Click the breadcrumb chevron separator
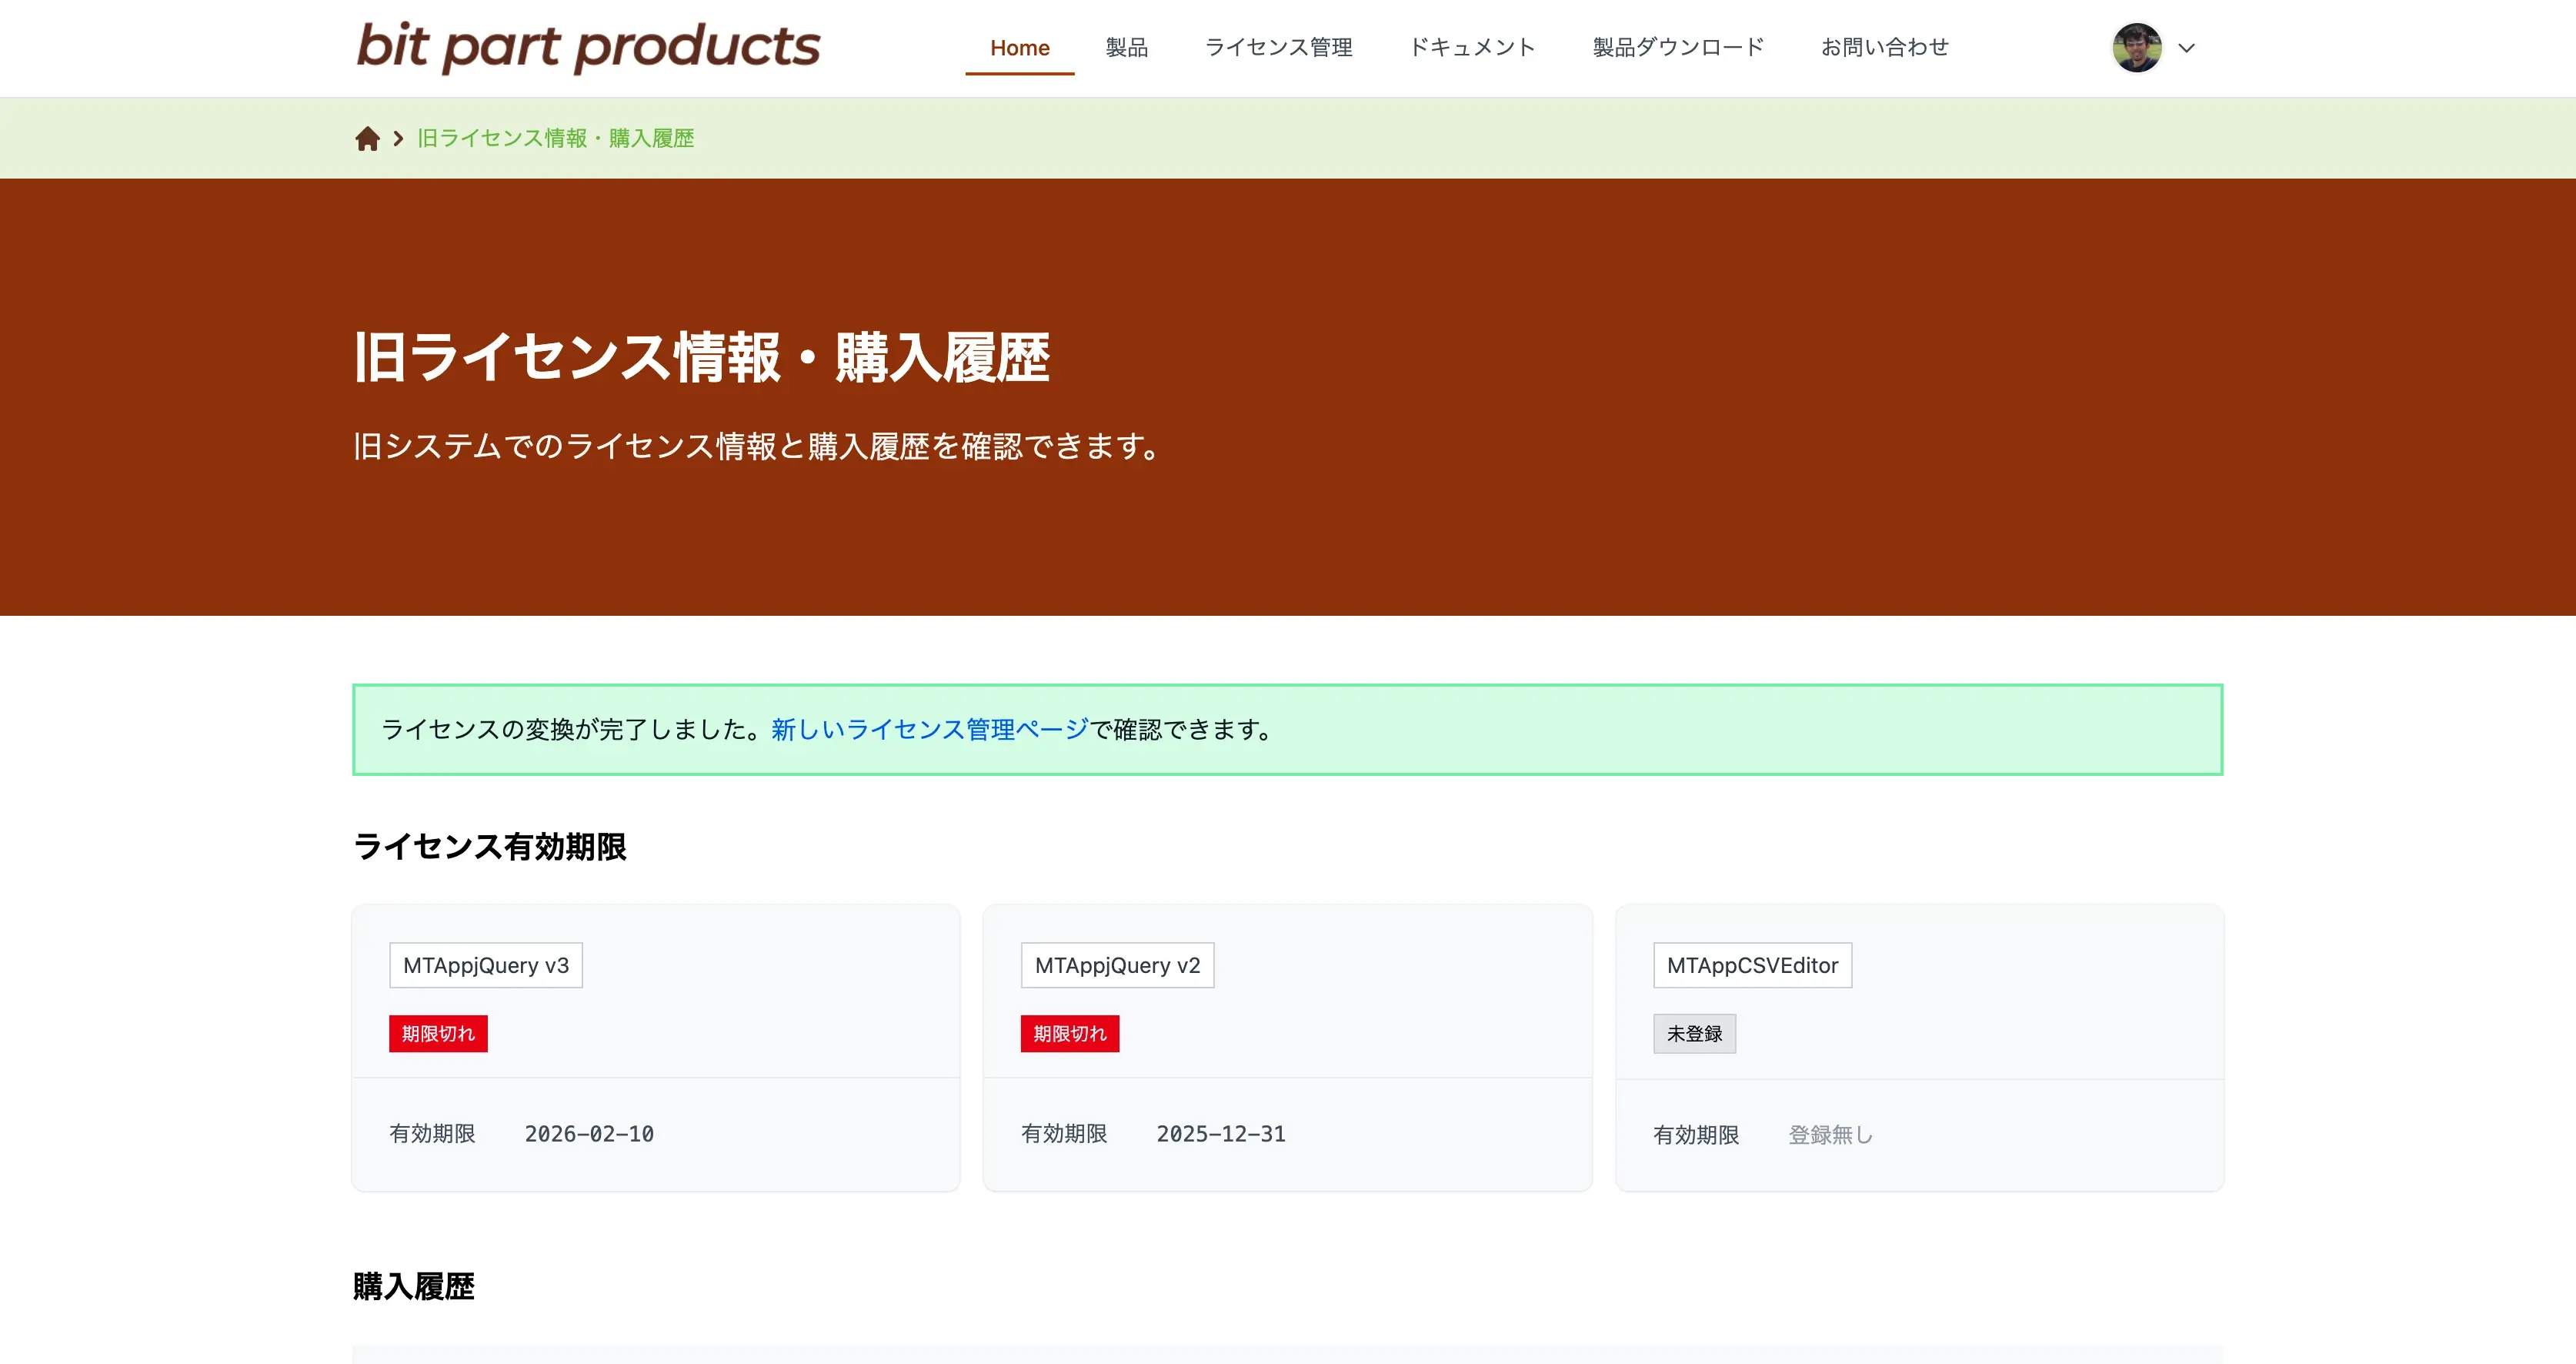Image resolution: width=2576 pixels, height=1364 pixels. [398, 138]
